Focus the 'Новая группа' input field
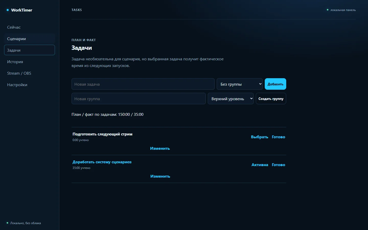The image size is (368, 230). tap(139, 99)
